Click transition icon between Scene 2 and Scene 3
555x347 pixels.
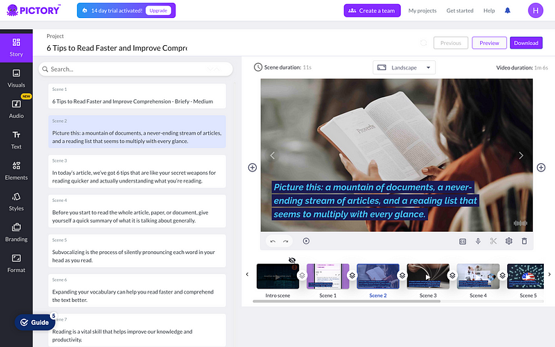(402, 275)
